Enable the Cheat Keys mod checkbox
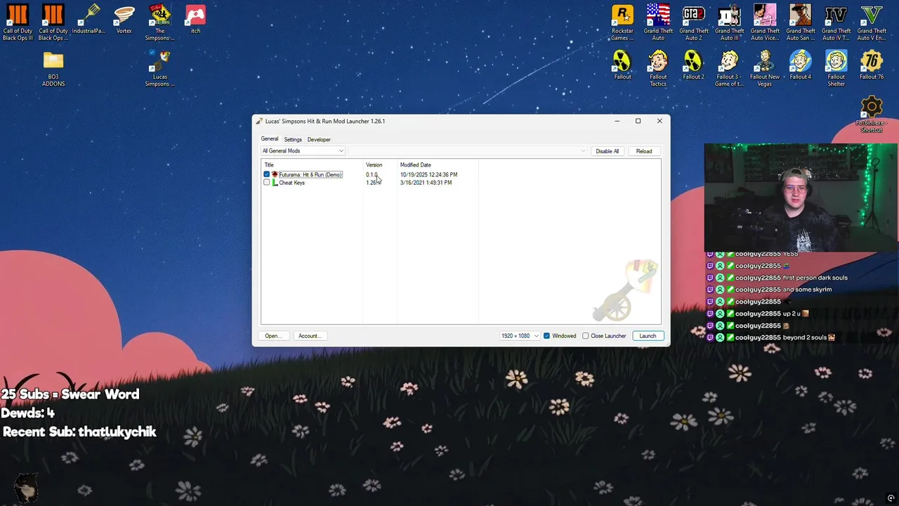 267,183
